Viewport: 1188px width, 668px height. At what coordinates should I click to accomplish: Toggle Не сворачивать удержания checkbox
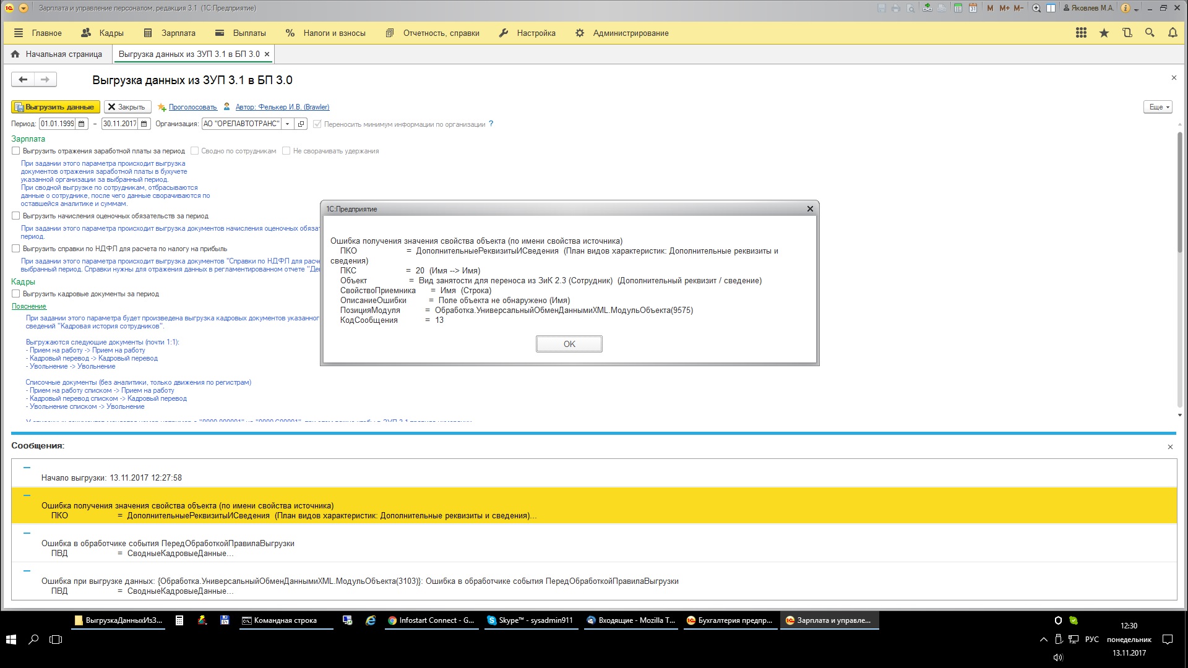coord(286,150)
